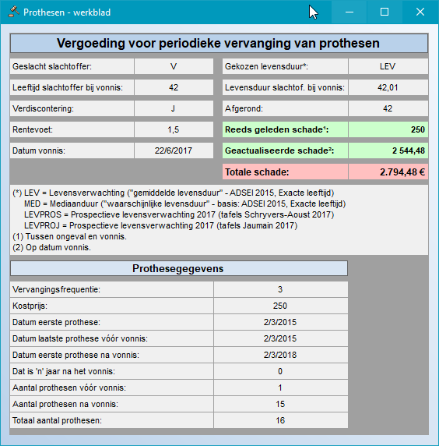439x446 pixels.
Task: Select the 'Gekozen levensduur' value LEV
Action: [388, 66]
